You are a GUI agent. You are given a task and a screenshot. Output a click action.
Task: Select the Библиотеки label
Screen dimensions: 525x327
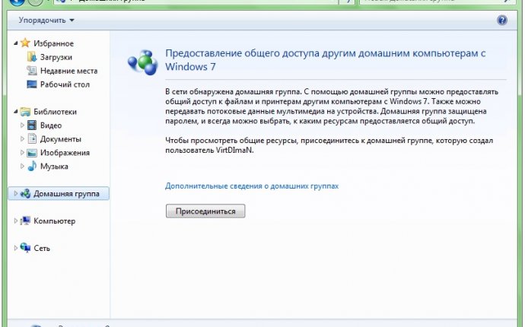click(55, 112)
